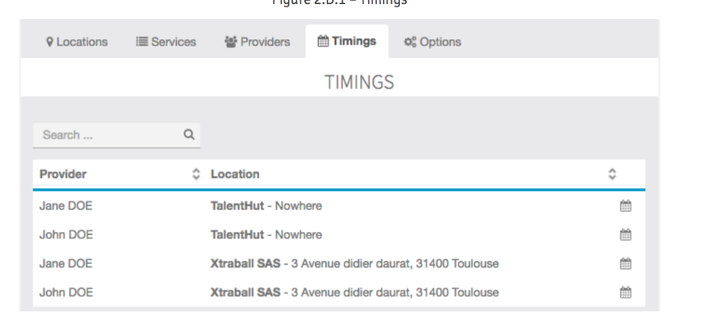Click the search magnifier icon
Viewport: 705px width, 333px height.
click(189, 135)
